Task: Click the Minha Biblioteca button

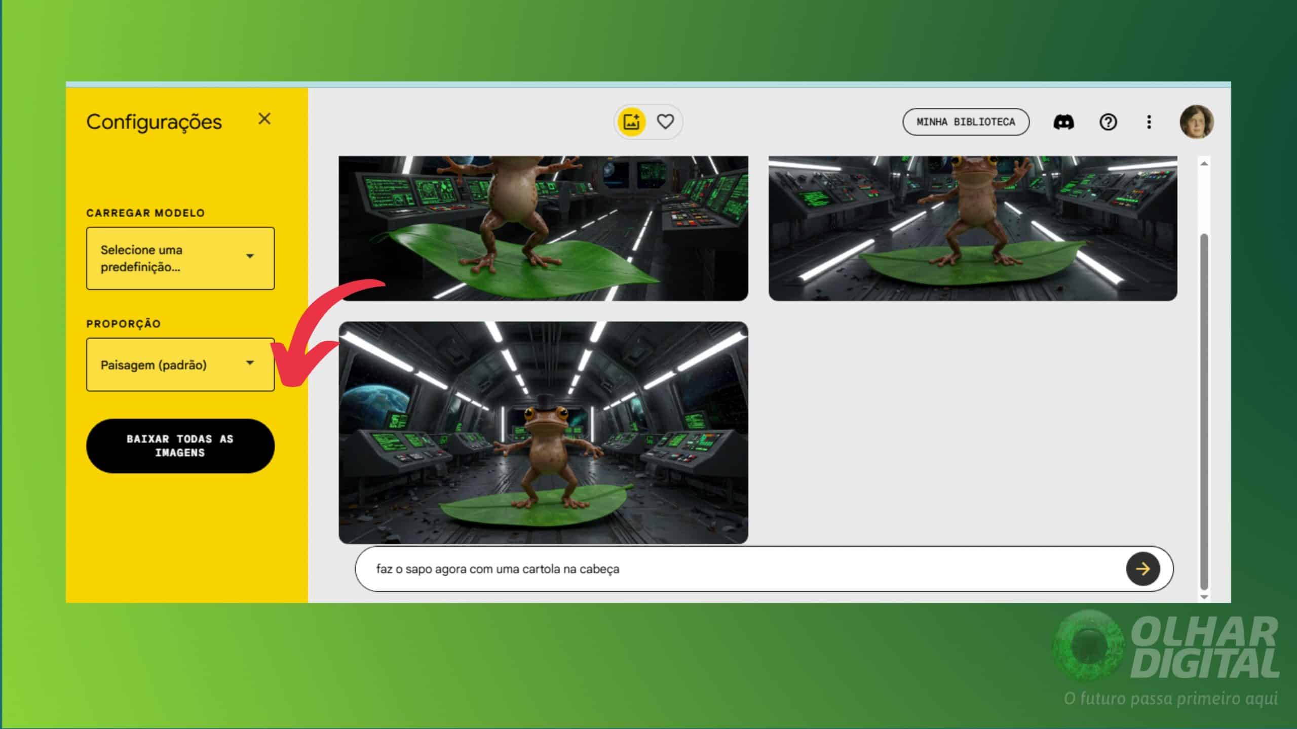Action: [x=966, y=122]
